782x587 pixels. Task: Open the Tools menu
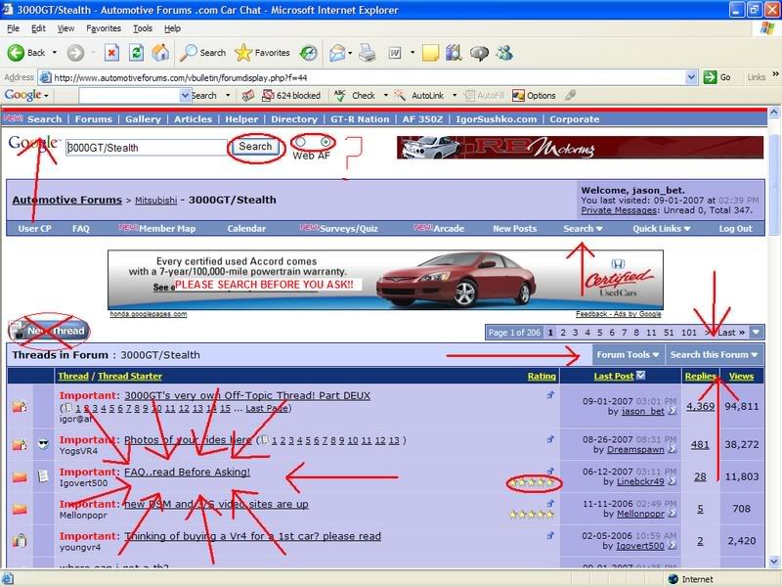coord(143,28)
